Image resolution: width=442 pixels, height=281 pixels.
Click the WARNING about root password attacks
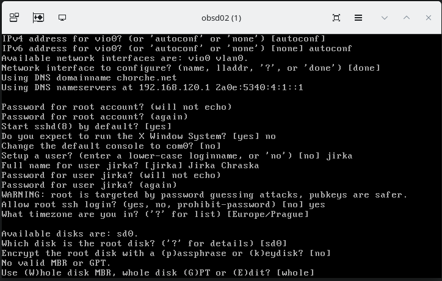click(x=204, y=194)
